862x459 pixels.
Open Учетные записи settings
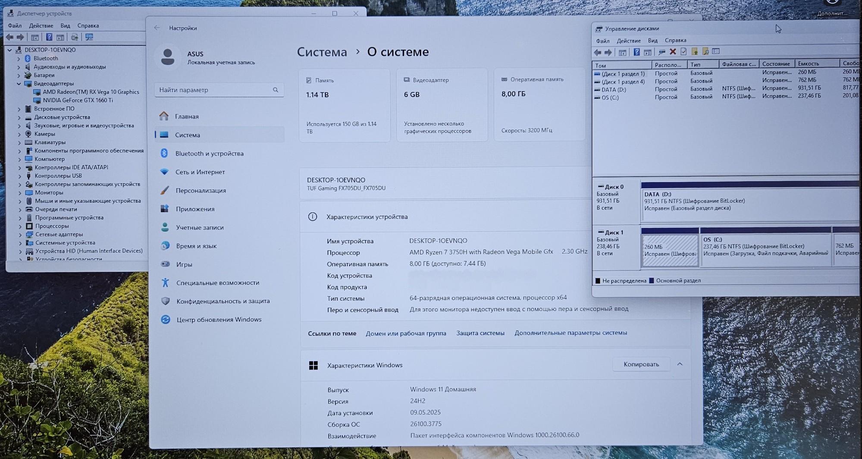219,227
